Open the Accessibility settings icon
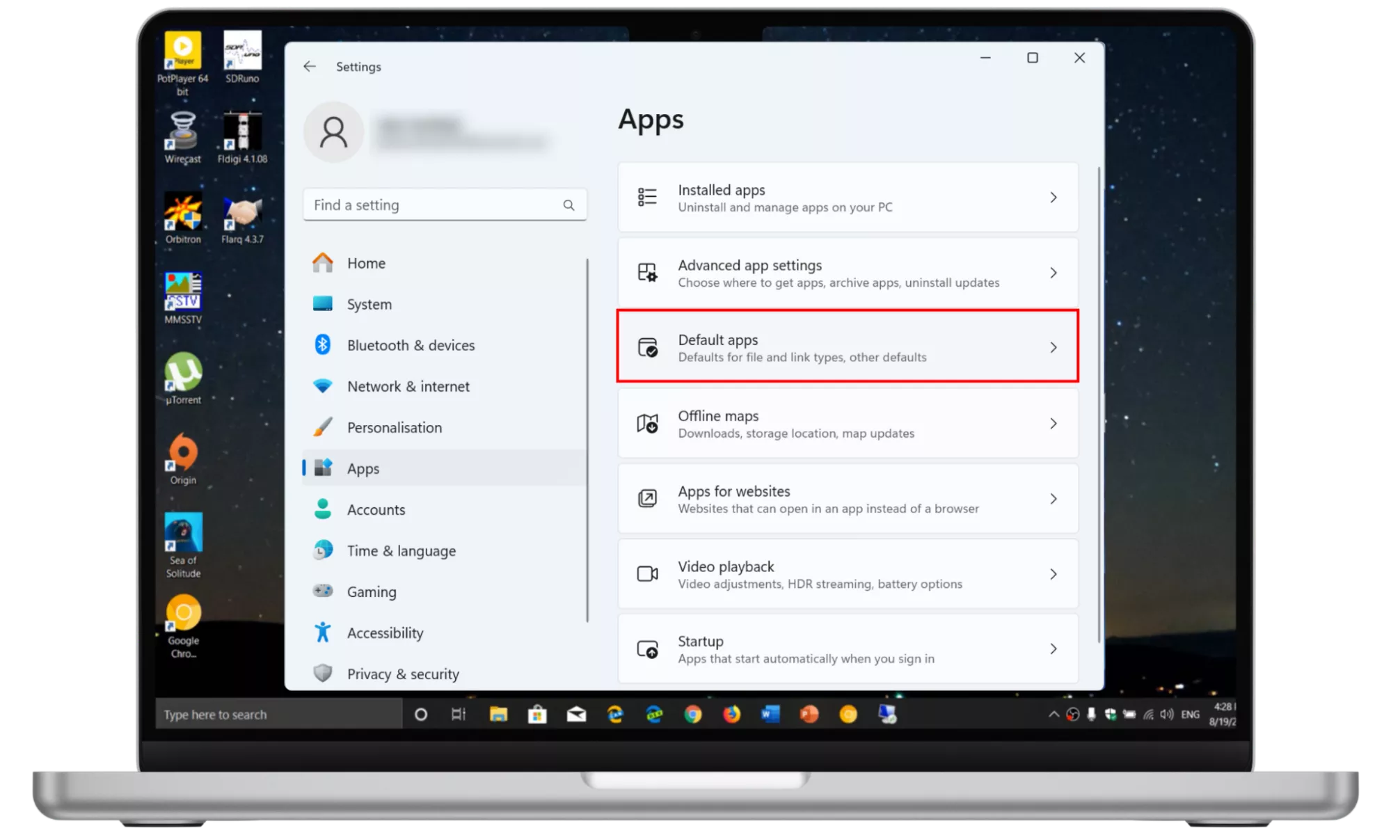Screen dimensions: 1391x835 click(322, 633)
